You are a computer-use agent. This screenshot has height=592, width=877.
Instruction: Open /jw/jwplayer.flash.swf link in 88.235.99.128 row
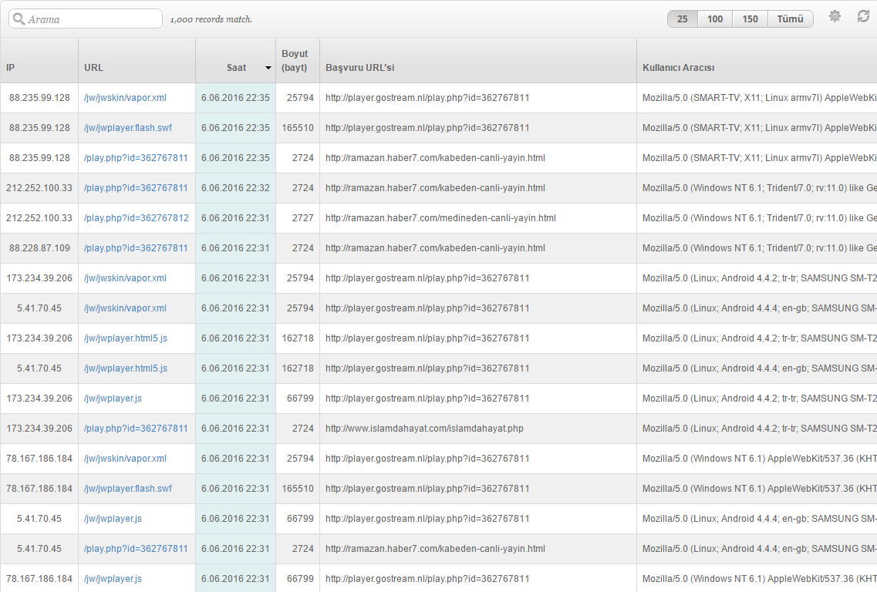pyautogui.click(x=128, y=128)
